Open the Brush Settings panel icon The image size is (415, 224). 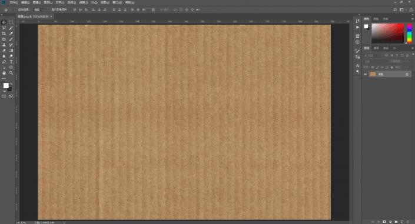point(357,51)
